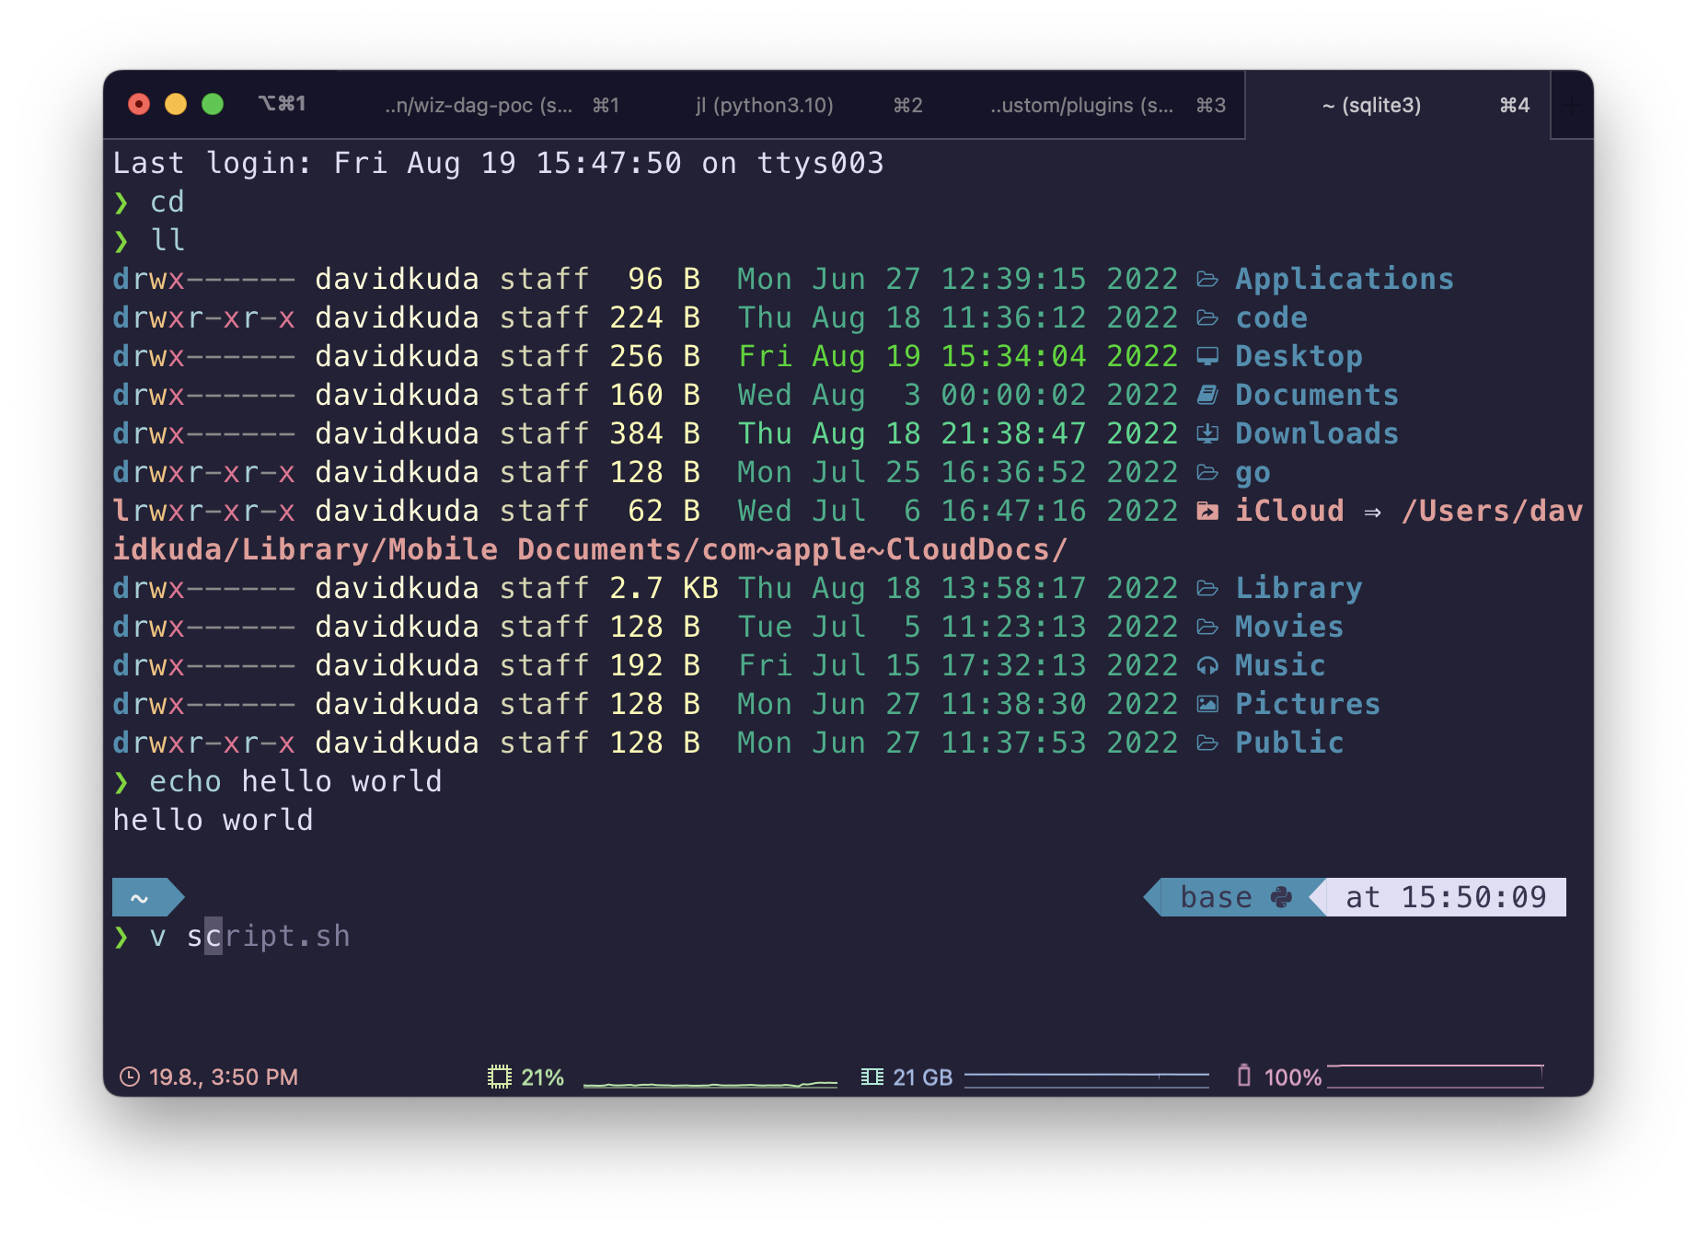Click the image icon beside Pictures
The image size is (1697, 1233).
click(1207, 704)
